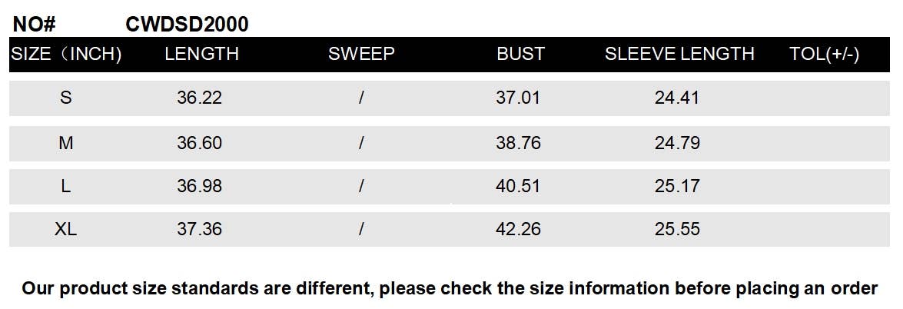Select the S size row label
This screenshot has width=903, height=309.
(66, 98)
